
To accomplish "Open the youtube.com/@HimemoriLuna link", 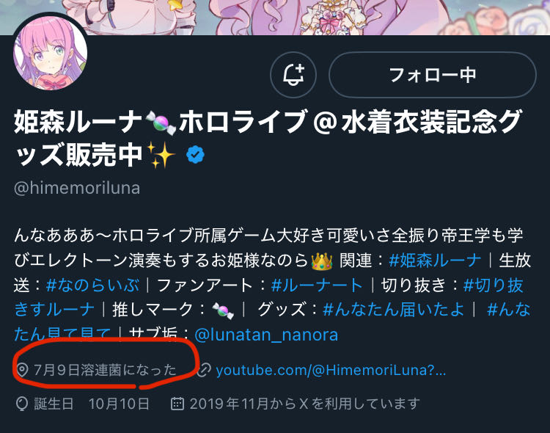I will click(x=331, y=370).
